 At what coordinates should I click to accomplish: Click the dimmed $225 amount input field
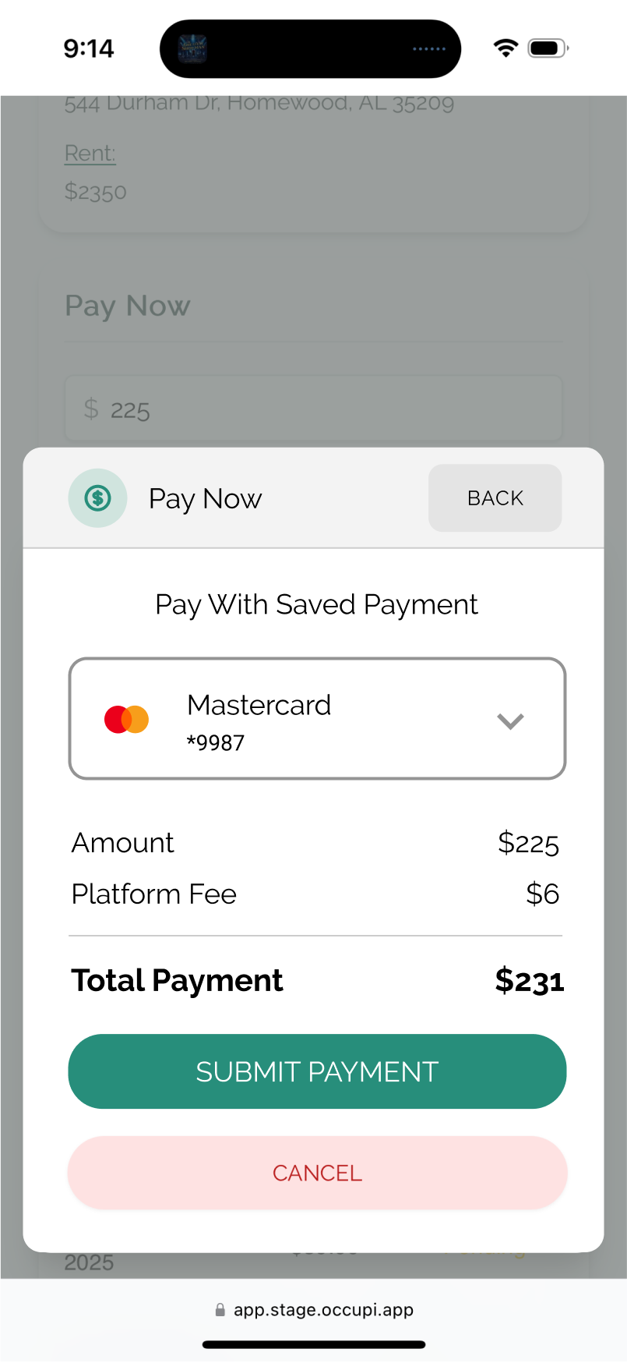(313, 409)
